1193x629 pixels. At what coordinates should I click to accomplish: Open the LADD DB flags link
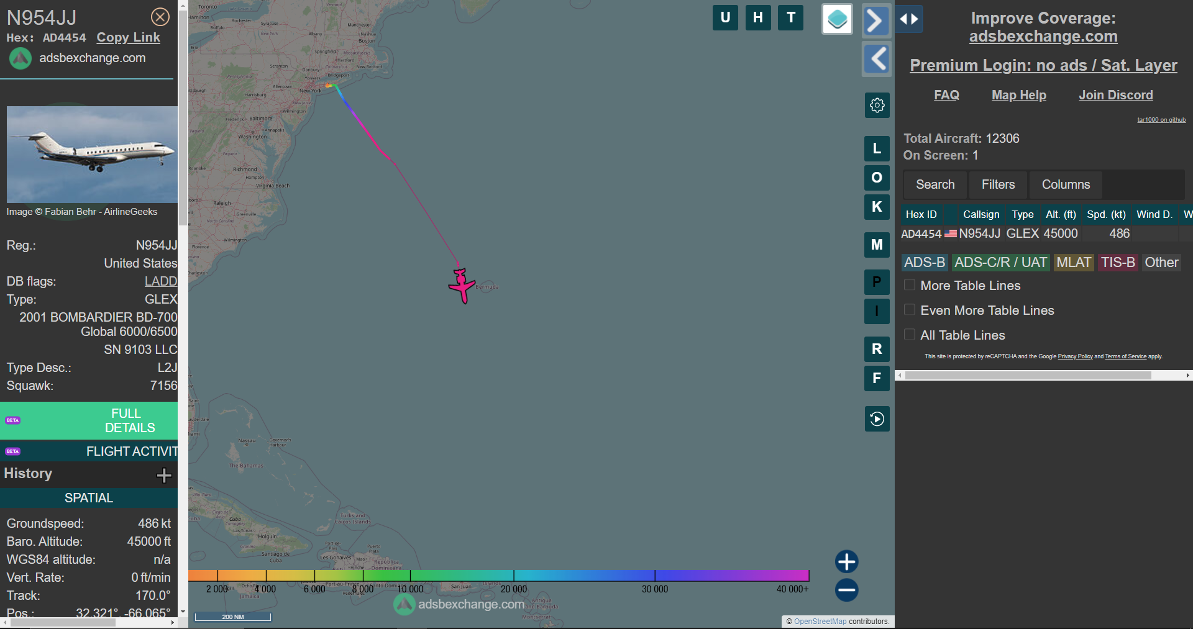[x=161, y=281]
